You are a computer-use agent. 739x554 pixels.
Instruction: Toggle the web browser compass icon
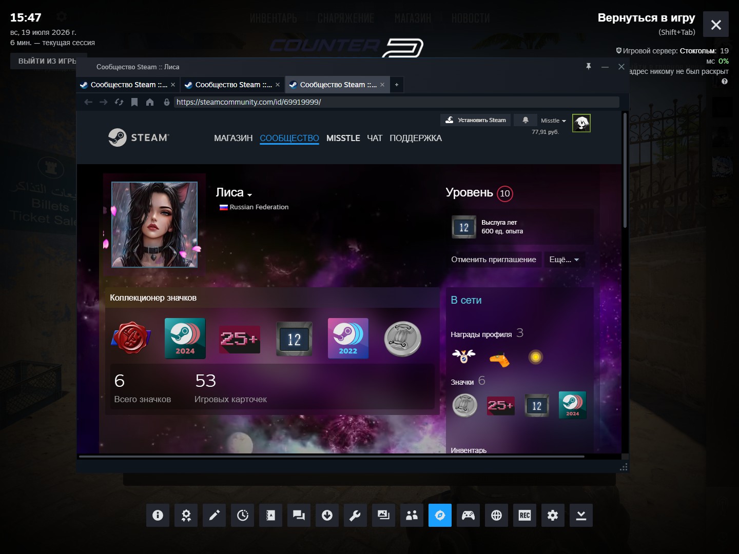pos(440,515)
